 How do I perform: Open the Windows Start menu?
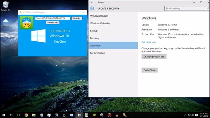4,115
